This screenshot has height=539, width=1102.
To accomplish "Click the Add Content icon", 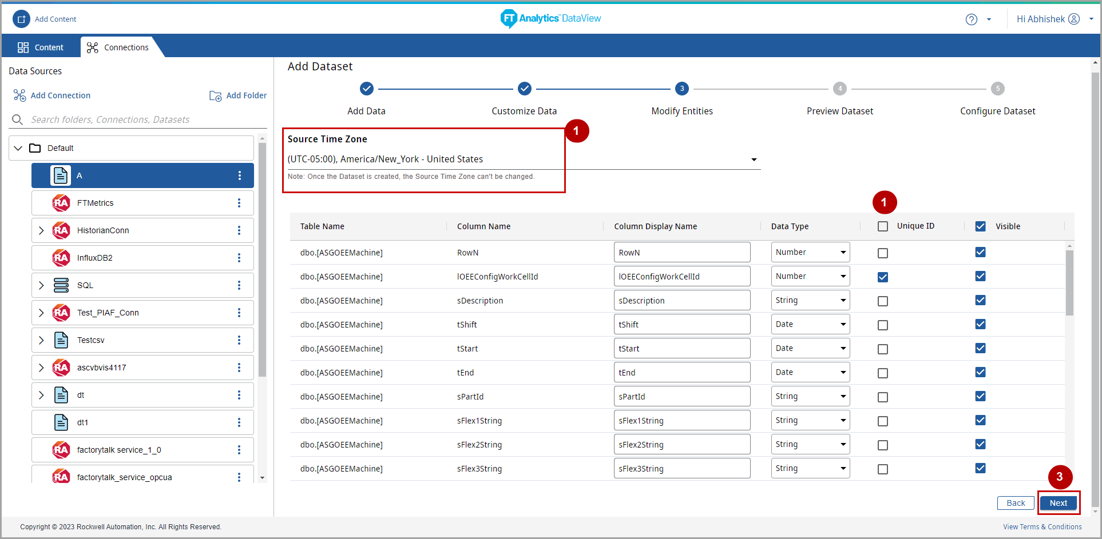I will click(21, 19).
